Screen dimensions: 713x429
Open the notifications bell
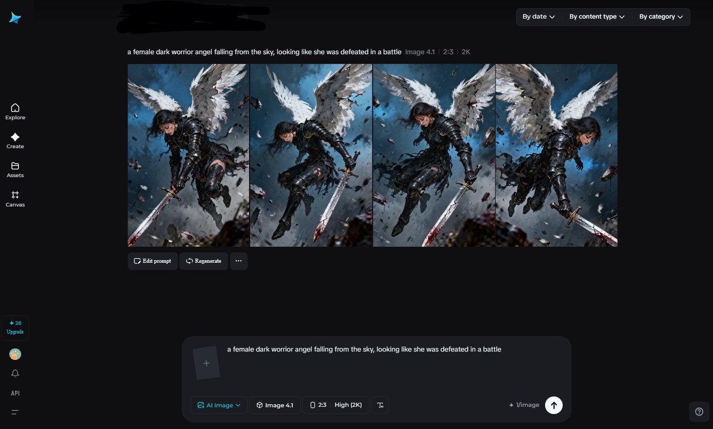(x=15, y=373)
